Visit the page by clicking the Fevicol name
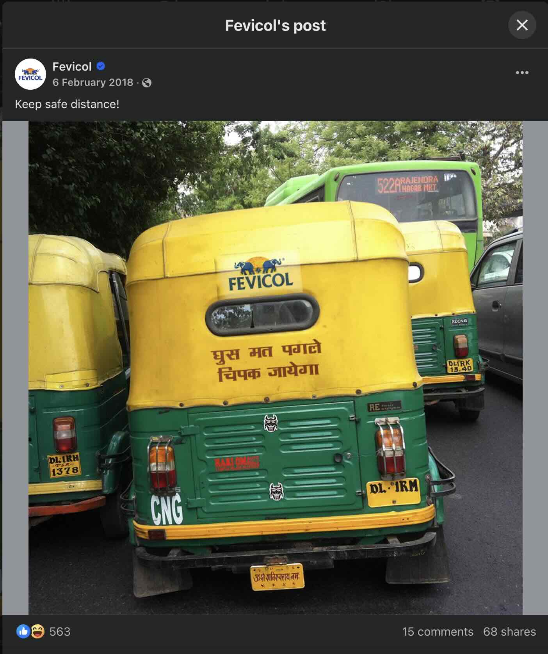 point(72,66)
